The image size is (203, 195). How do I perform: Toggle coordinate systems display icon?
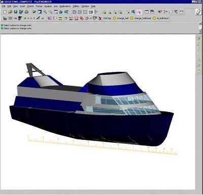120,12
